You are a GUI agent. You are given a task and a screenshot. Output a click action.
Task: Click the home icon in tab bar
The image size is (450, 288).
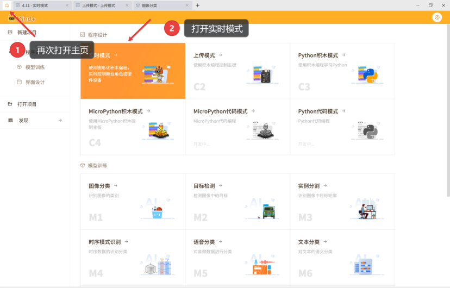click(7, 5)
